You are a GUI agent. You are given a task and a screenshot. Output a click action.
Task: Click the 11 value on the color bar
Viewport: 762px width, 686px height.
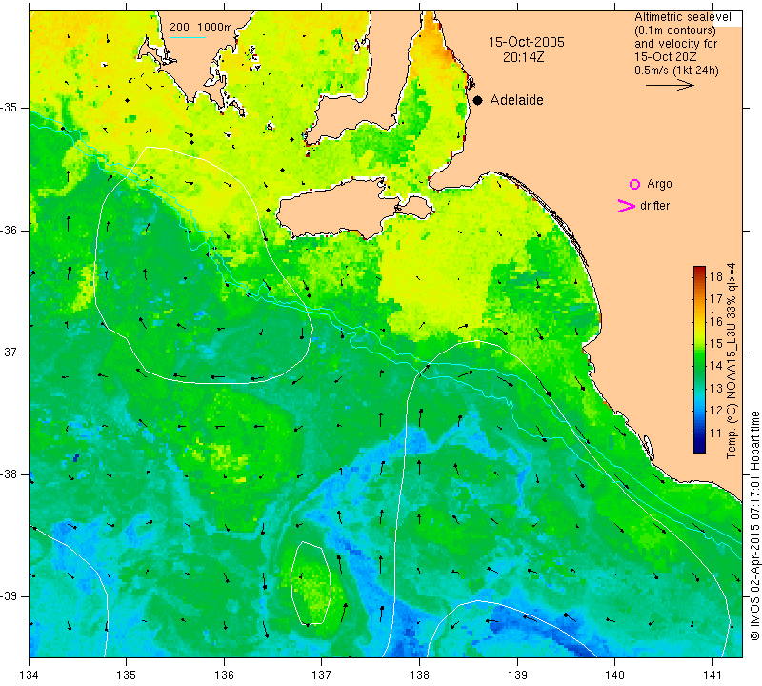pyautogui.click(x=716, y=434)
